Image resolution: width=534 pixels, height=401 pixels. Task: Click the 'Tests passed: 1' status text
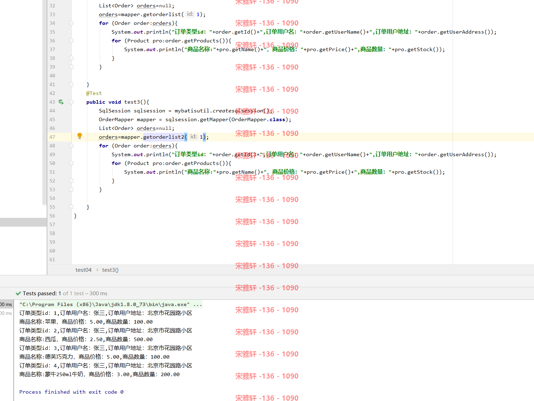pyautogui.click(x=42, y=293)
